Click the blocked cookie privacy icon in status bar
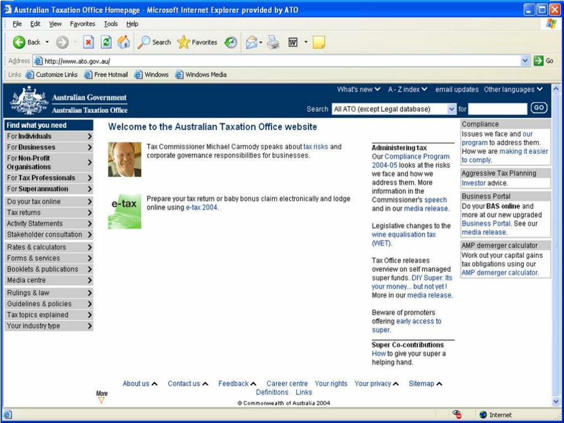 coord(457,414)
